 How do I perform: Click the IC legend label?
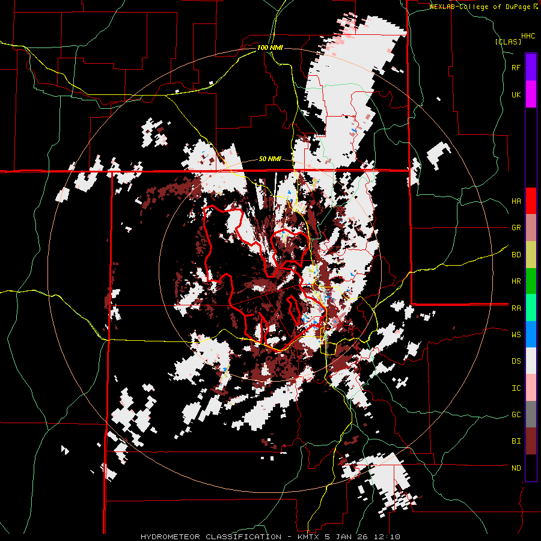pyautogui.click(x=516, y=388)
